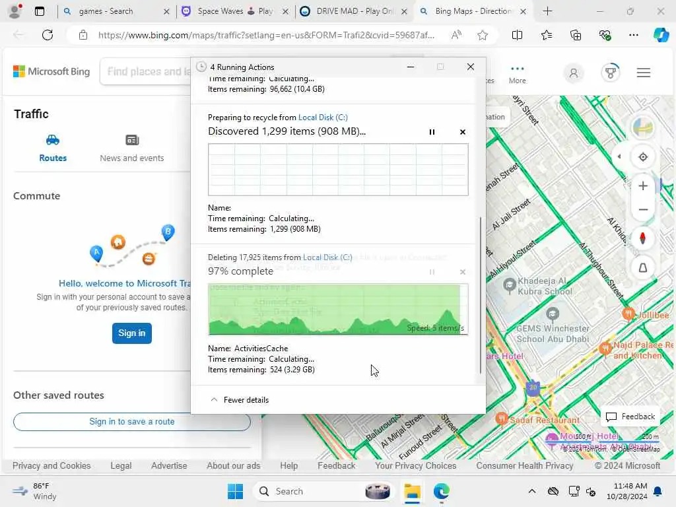
Task: Open the map Feedback button
Action: pyautogui.click(x=630, y=417)
